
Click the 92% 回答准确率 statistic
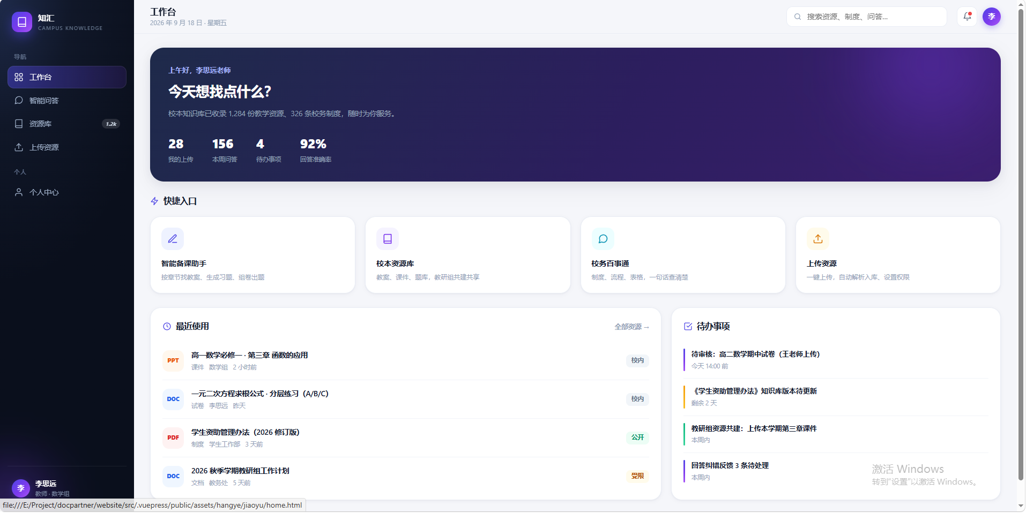tap(316, 150)
